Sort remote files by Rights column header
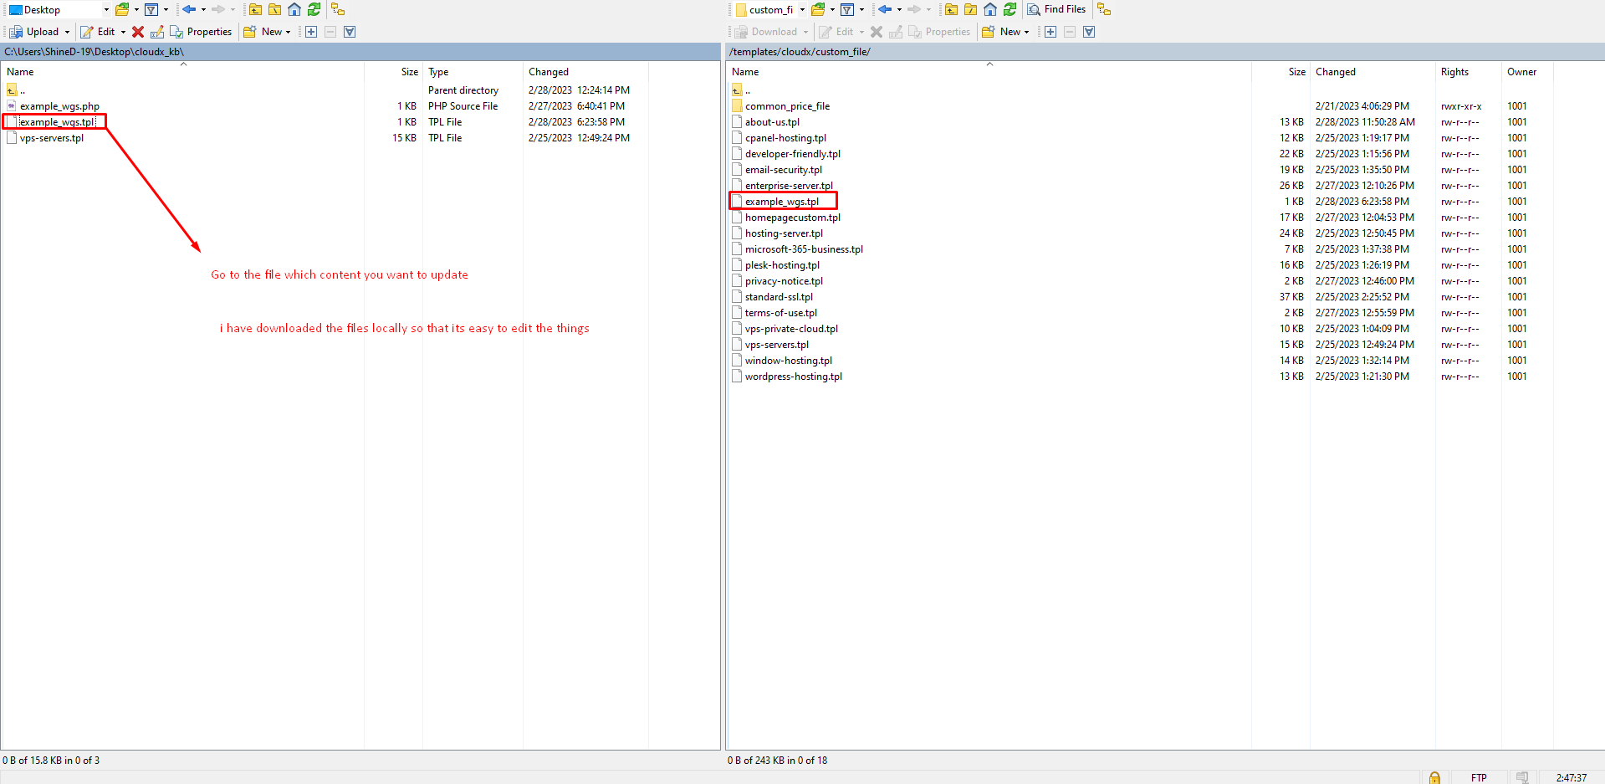This screenshot has width=1605, height=784. 1454,72
